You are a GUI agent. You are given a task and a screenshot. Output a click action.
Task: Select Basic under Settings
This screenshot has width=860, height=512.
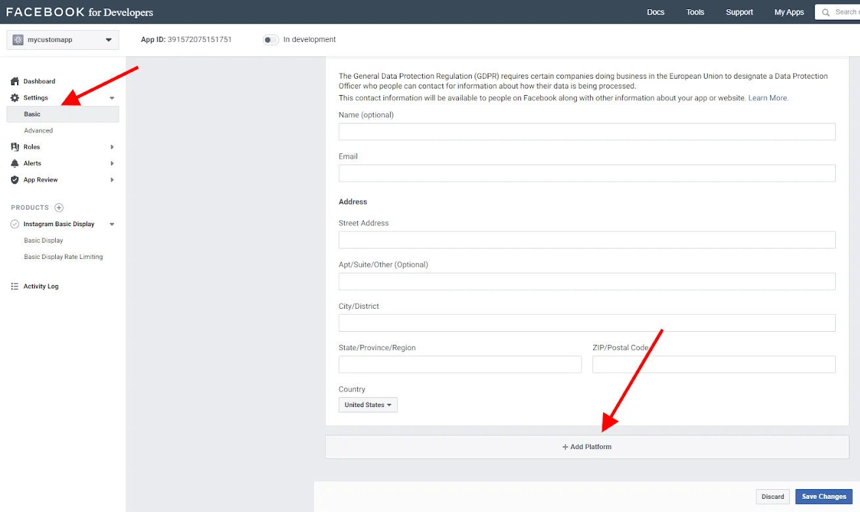point(63,114)
